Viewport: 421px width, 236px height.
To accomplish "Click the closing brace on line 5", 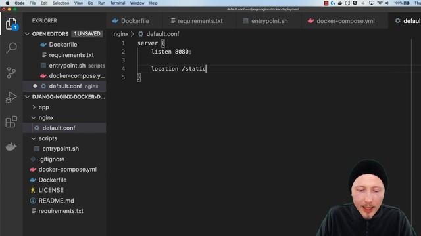I will pyautogui.click(x=139, y=77).
